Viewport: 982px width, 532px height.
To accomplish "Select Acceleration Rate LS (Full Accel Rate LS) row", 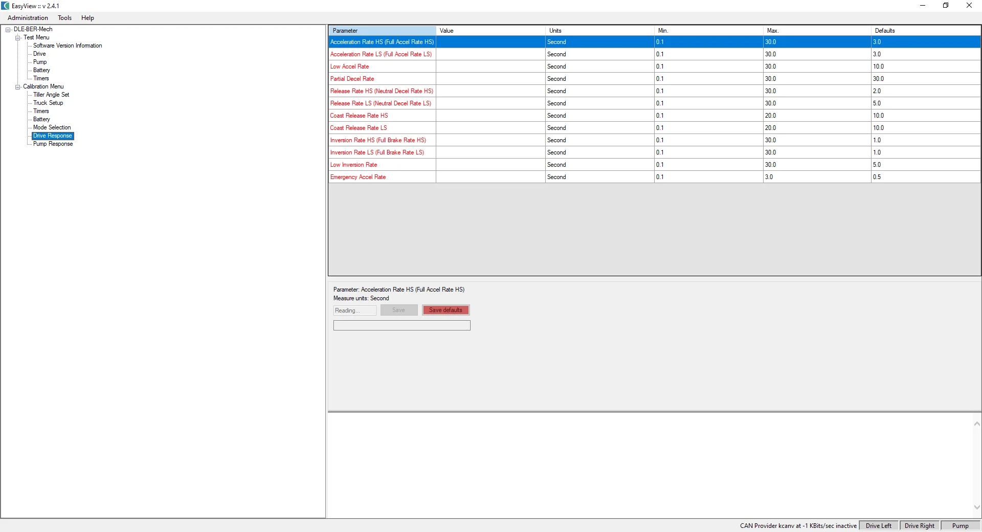I will click(x=655, y=54).
